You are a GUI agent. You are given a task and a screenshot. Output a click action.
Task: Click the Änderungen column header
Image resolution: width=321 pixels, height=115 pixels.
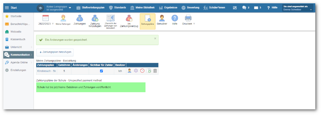80,65
